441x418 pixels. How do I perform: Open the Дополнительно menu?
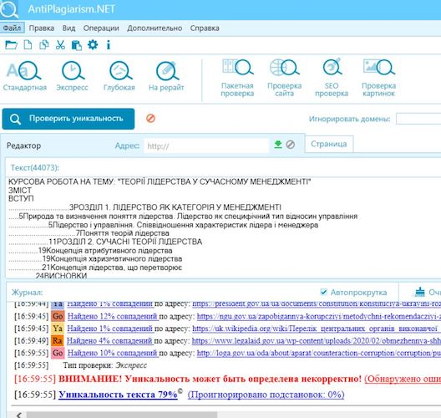[x=155, y=28]
